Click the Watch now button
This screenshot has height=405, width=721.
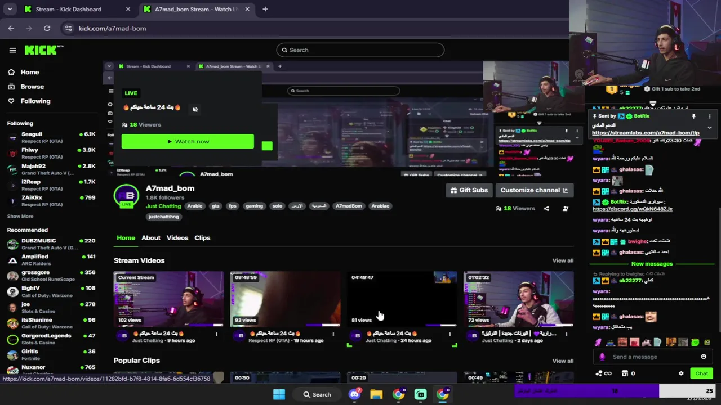[188, 141]
